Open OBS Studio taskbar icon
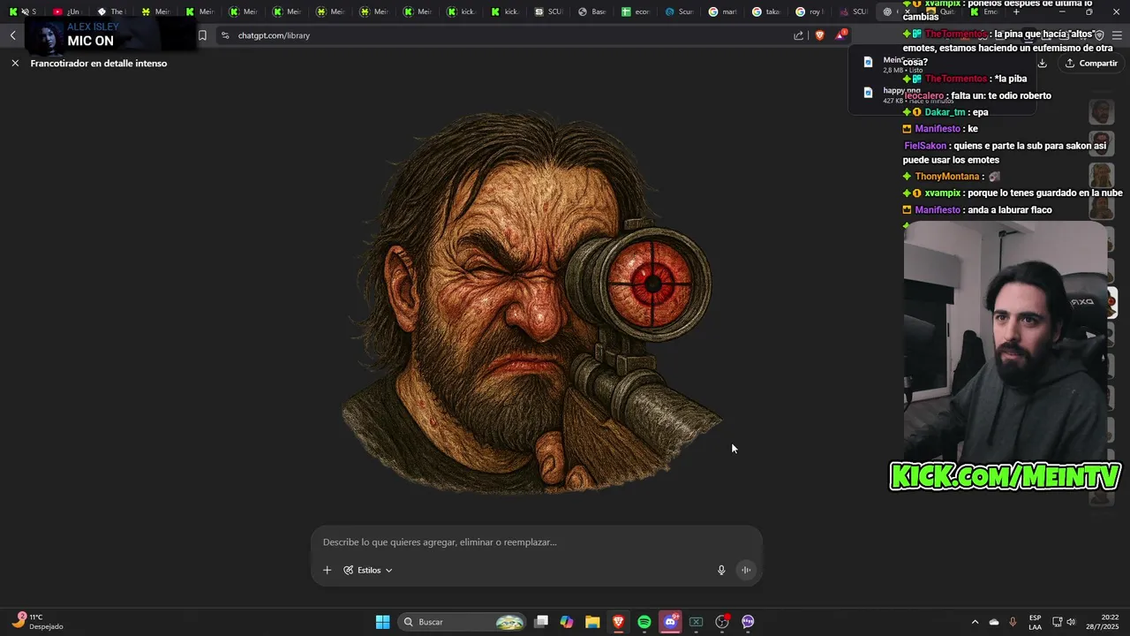The image size is (1130, 636). tap(722, 622)
